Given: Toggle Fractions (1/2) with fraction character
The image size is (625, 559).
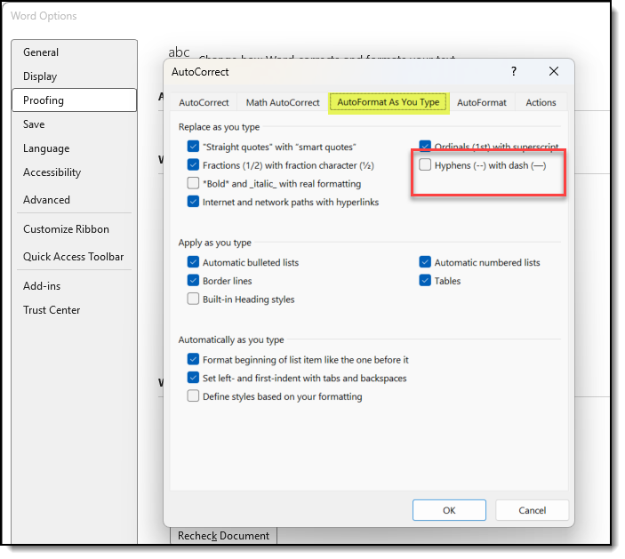Looking at the screenshot, I should [x=194, y=165].
